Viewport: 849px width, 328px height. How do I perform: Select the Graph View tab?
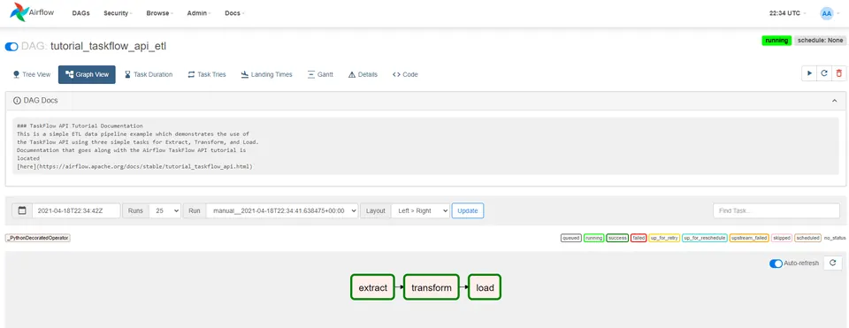[x=87, y=74]
